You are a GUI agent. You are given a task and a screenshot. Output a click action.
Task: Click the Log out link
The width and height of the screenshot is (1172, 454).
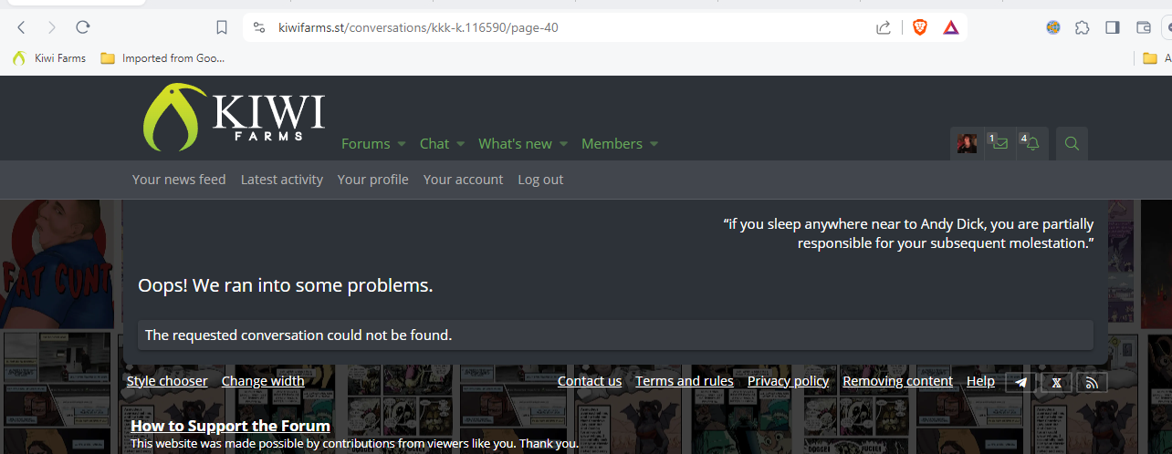coord(540,180)
